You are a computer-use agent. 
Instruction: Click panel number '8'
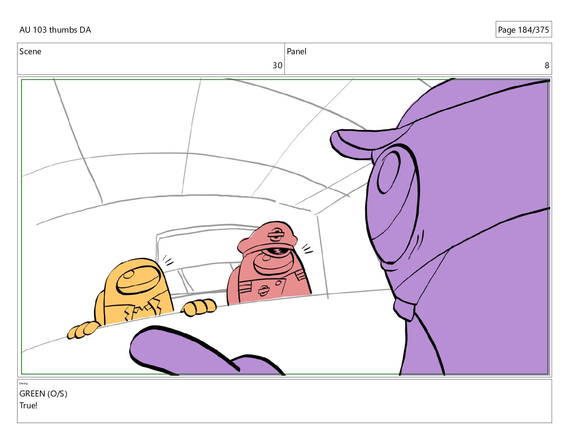pos(547,65)
